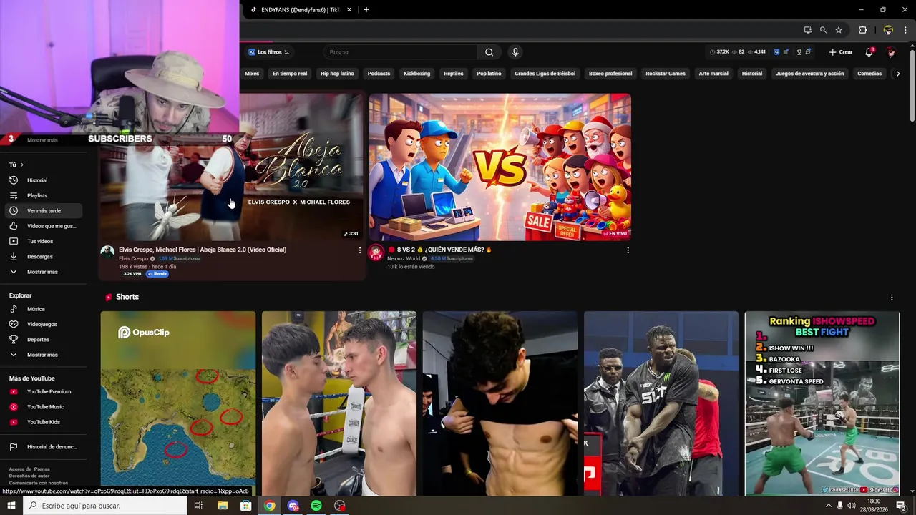Screen dimensions: 916x515
Task: Activate voice search microphone
Action: coord(515,52)
